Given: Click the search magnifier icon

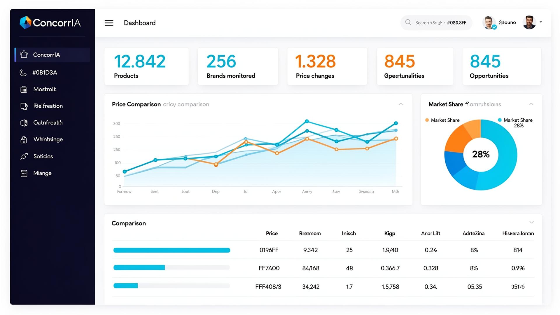Looking at the screenshot, I should click(x=408, y=22).
